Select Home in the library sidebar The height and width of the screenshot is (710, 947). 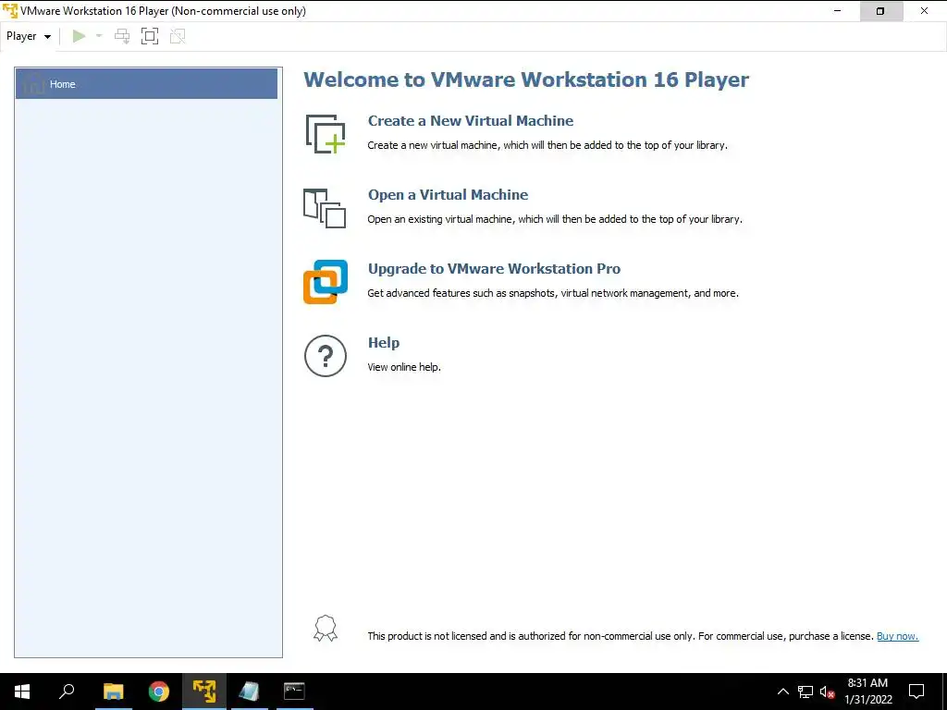(146, 84)
